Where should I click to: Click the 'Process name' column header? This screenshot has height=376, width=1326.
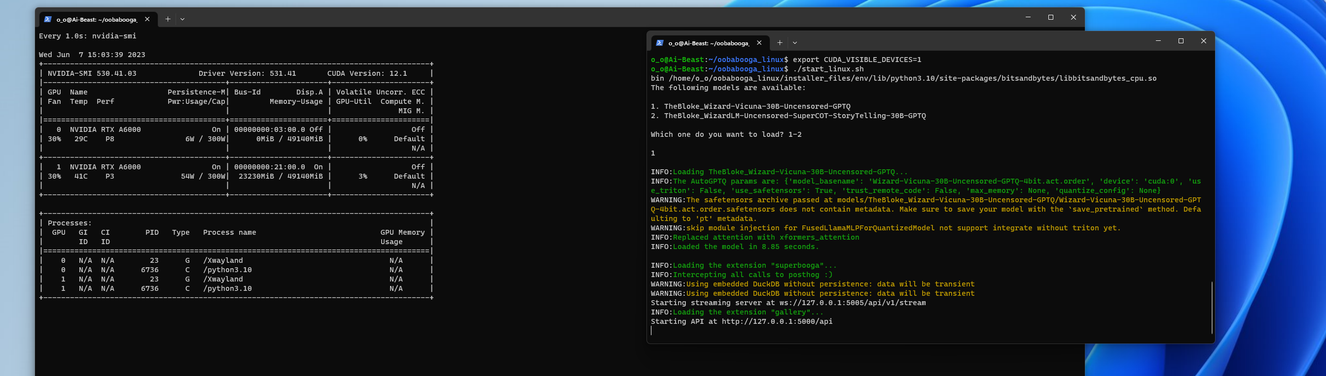coord(230,232)
